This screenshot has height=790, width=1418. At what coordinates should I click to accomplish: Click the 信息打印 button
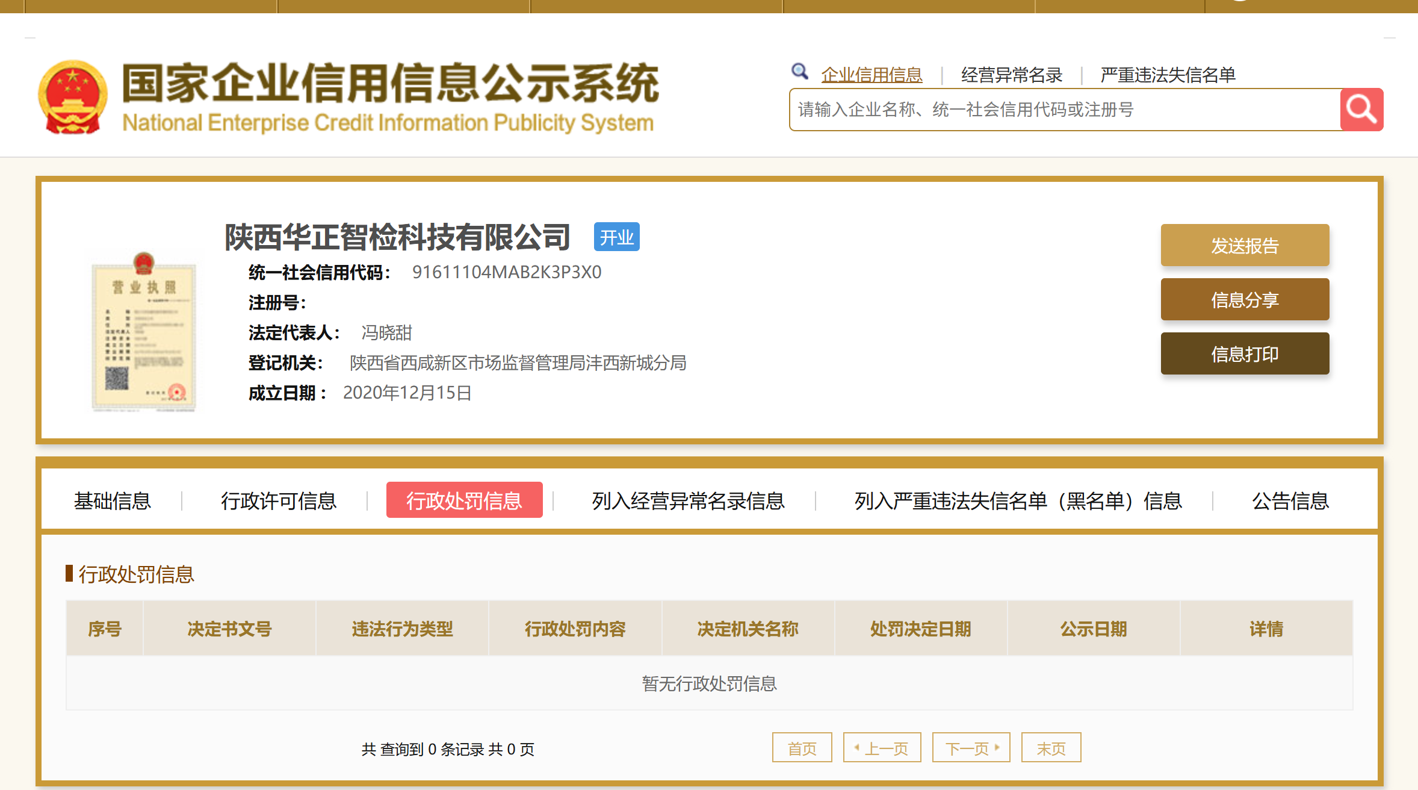pos(1245,353)
